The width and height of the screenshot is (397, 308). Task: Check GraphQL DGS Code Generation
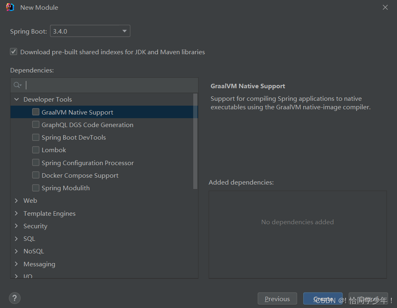36,125
